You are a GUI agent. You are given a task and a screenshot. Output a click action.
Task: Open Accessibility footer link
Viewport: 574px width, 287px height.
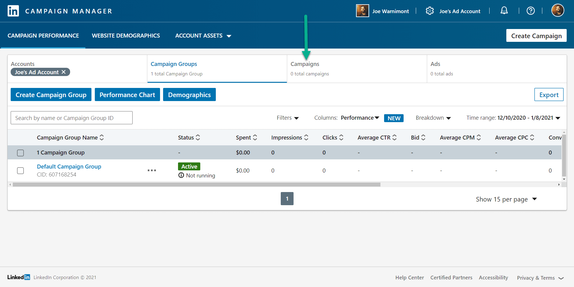tap(493, 278)
